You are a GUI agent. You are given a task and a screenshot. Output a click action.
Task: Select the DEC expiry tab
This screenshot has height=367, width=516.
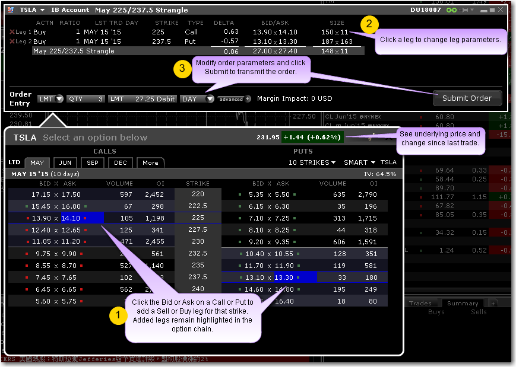[x=121, y=163]
